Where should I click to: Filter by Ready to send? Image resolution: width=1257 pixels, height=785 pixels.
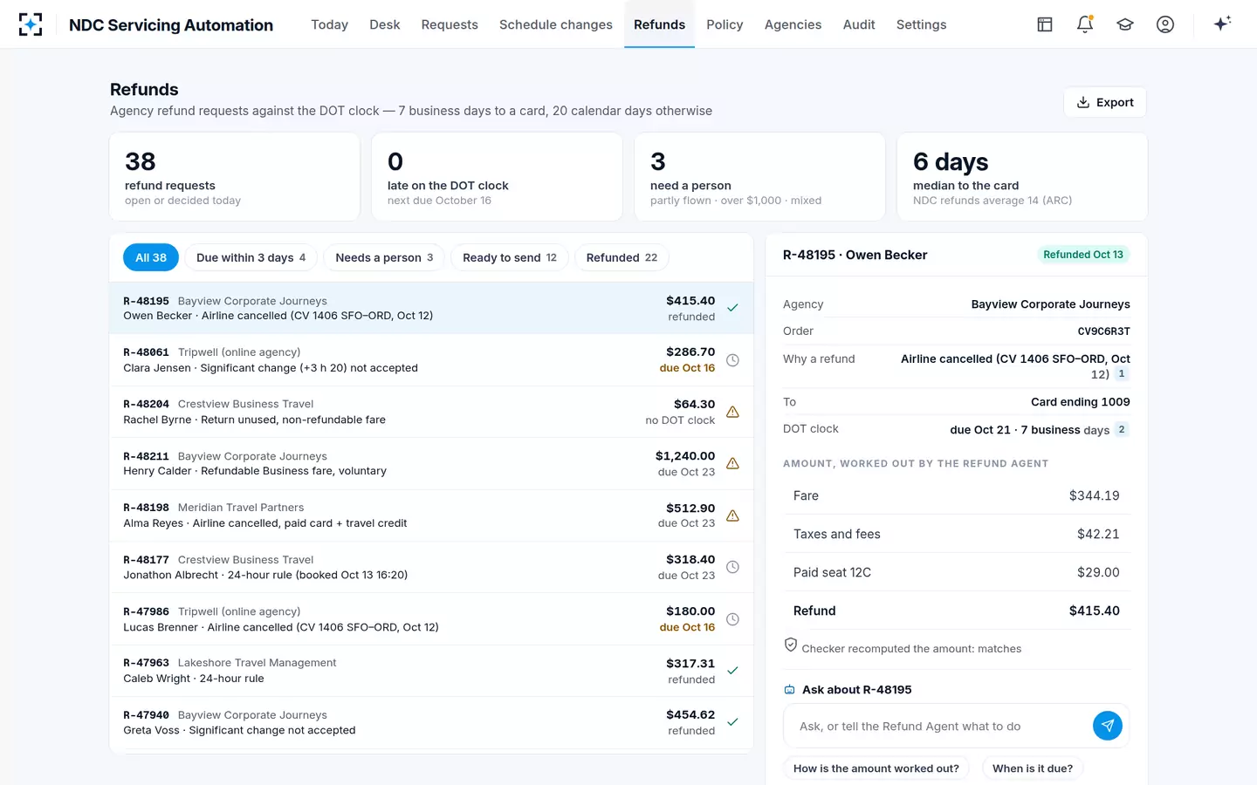(510, 257)
